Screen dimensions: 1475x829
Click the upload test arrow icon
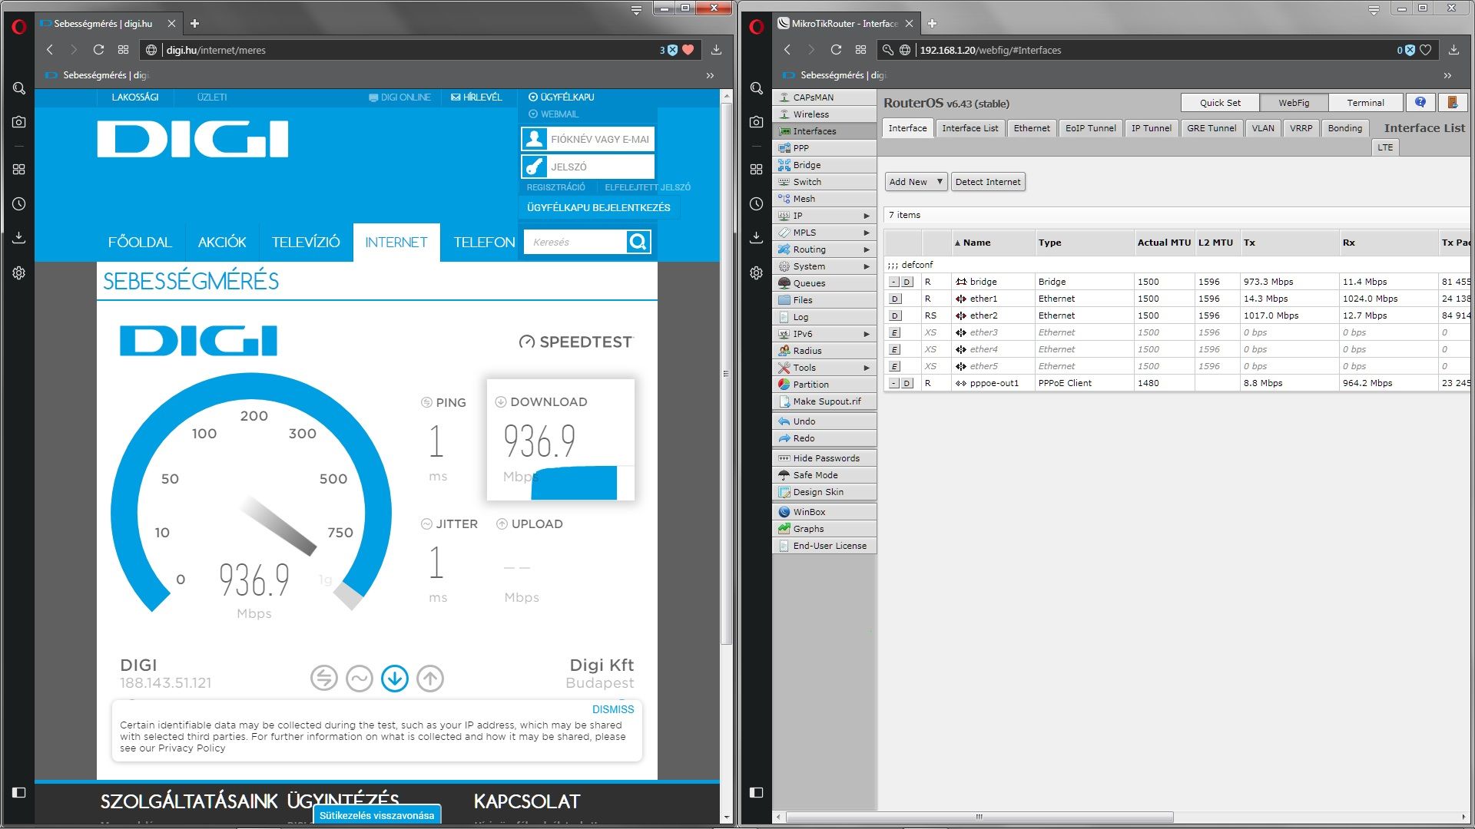(x=430, y=679)
